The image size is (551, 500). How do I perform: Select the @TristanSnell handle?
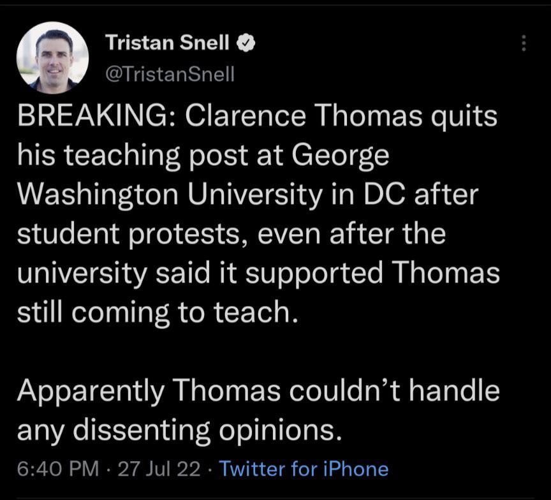tap(171, 74)
